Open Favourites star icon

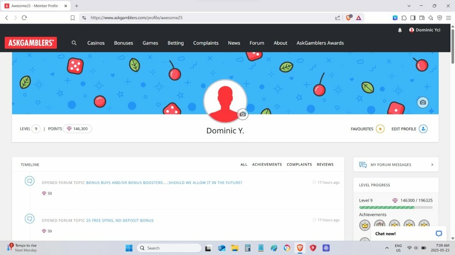tap(380, 129)
